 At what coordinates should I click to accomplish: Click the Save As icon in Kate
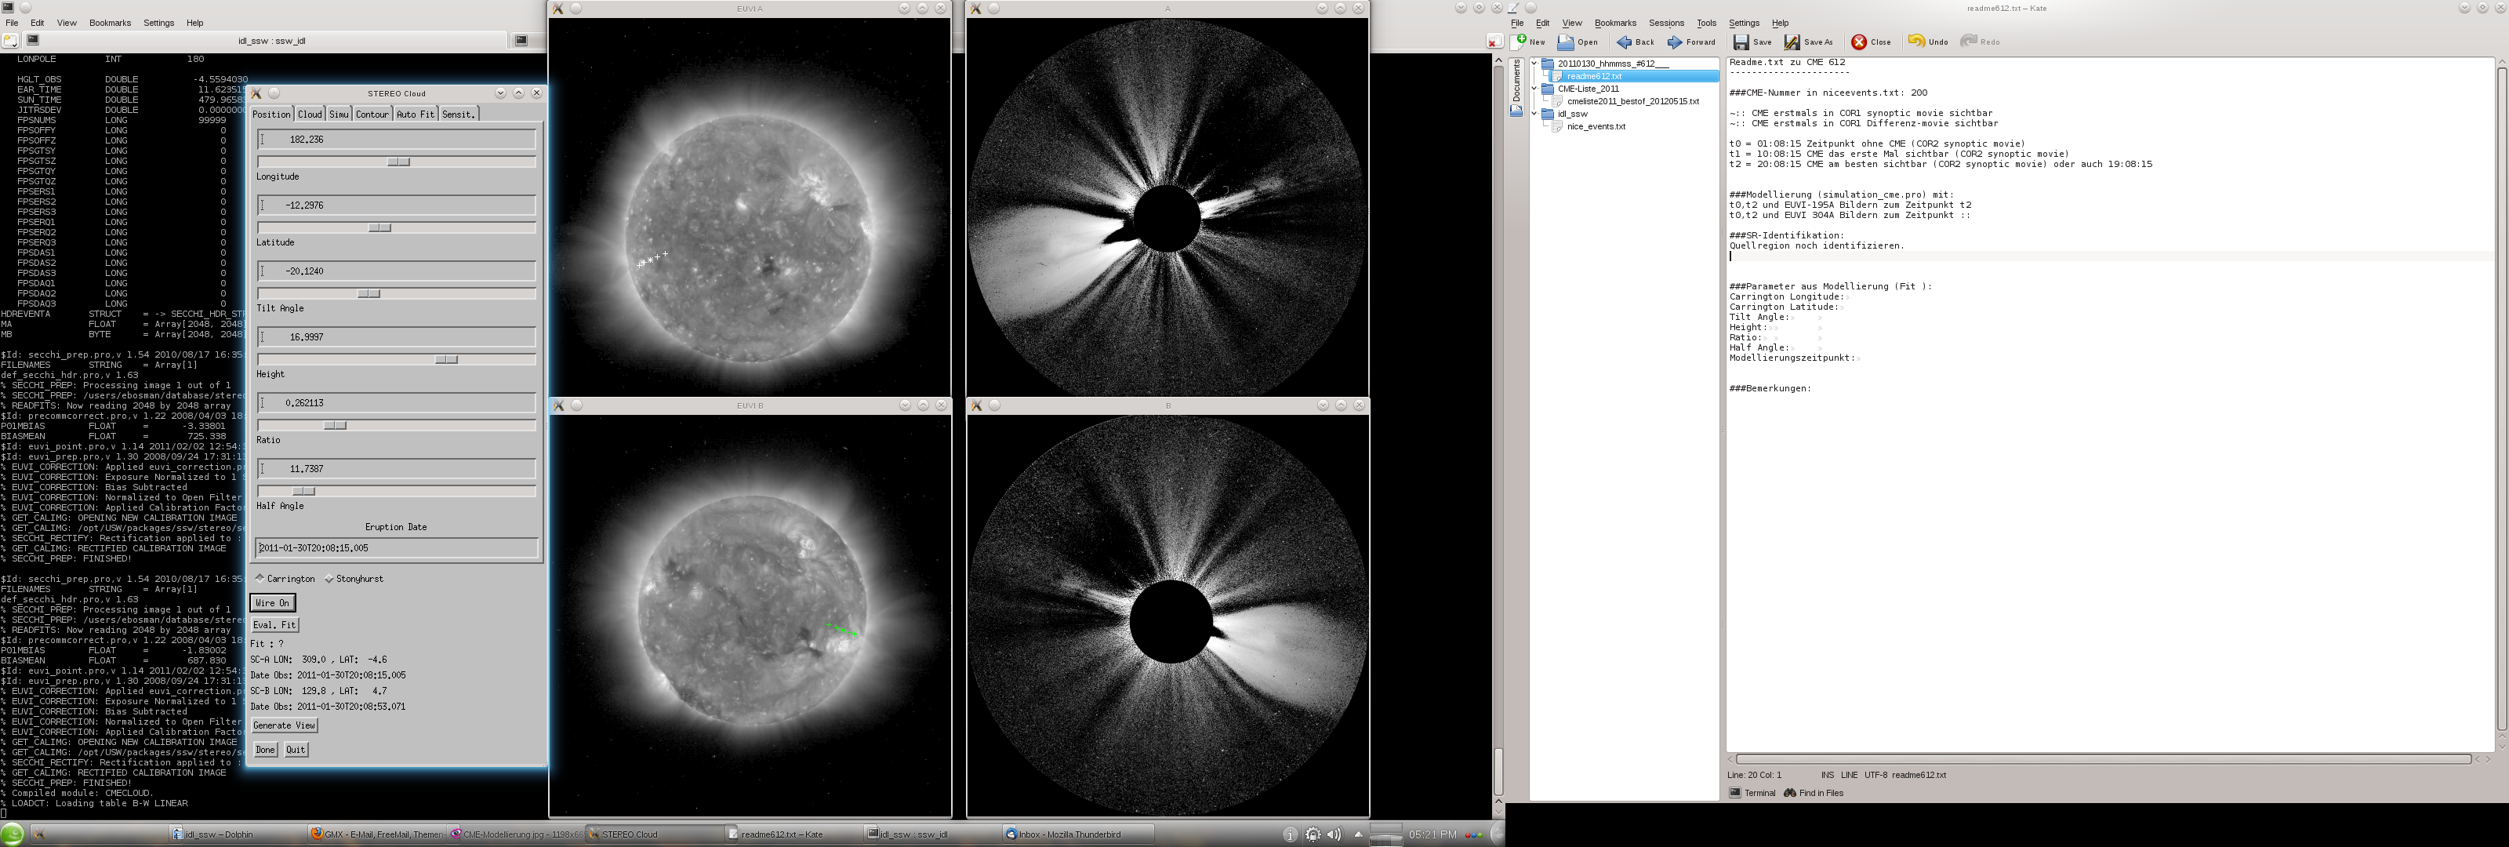pos(1792,42)
